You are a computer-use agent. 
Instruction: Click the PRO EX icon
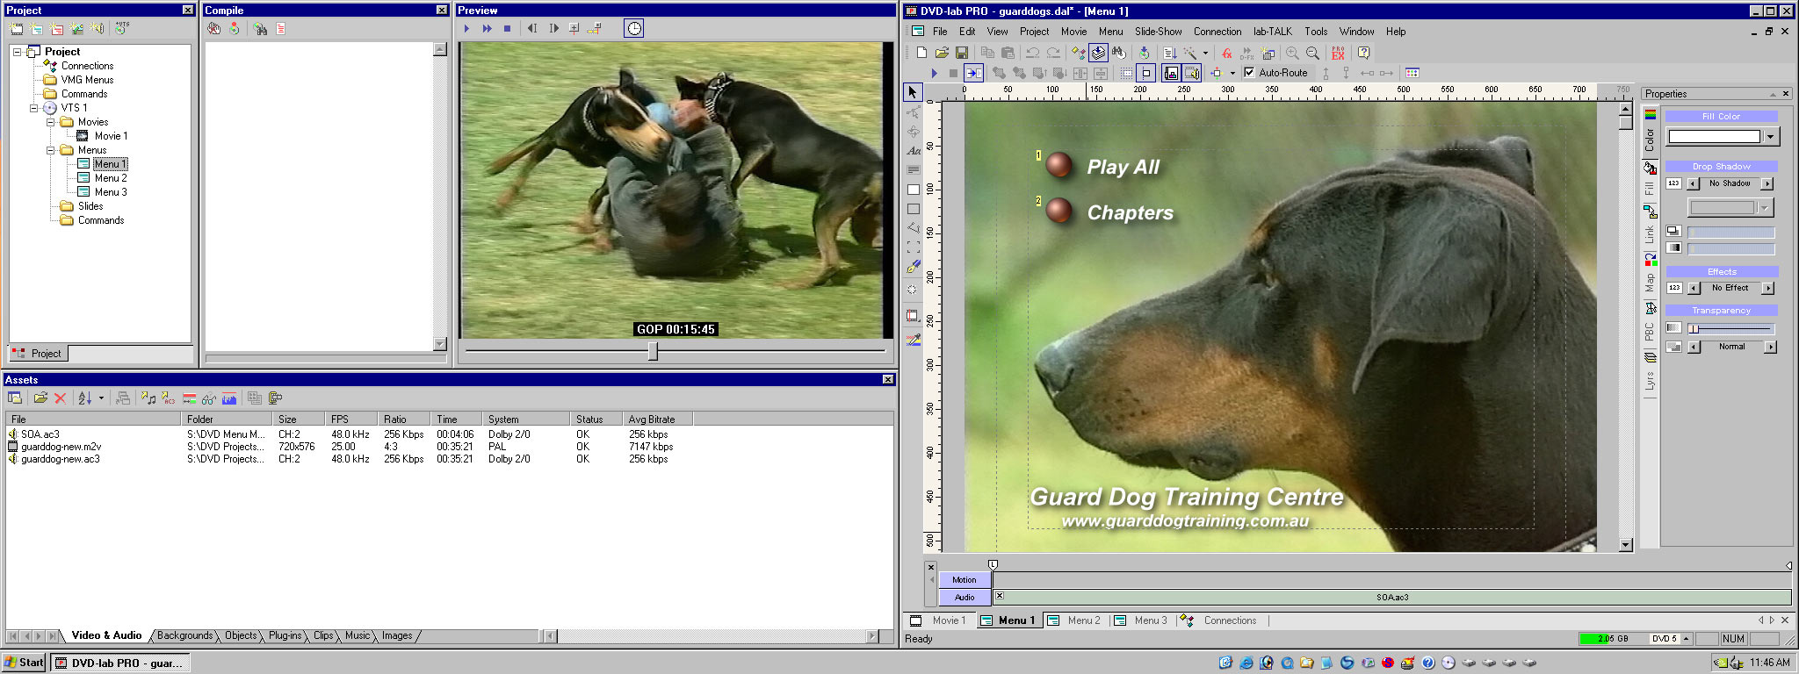tap(1338, 53)
